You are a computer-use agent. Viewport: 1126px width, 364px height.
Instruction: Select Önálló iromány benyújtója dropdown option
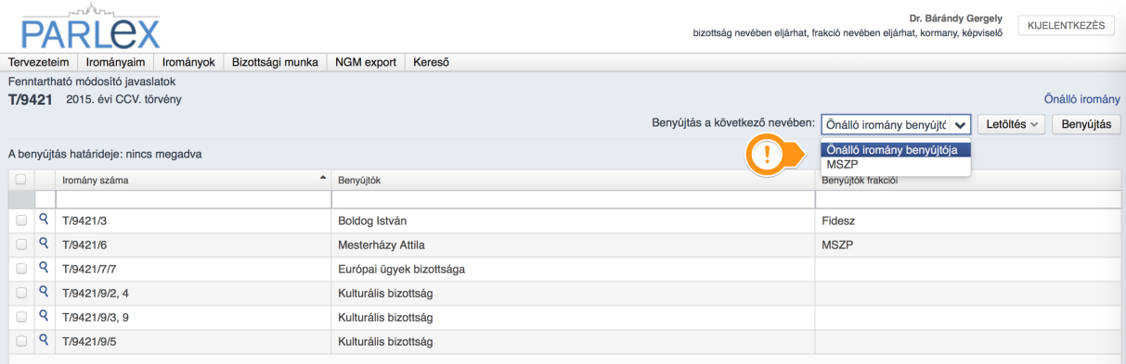pyautogui.click(x=895, y=149)
